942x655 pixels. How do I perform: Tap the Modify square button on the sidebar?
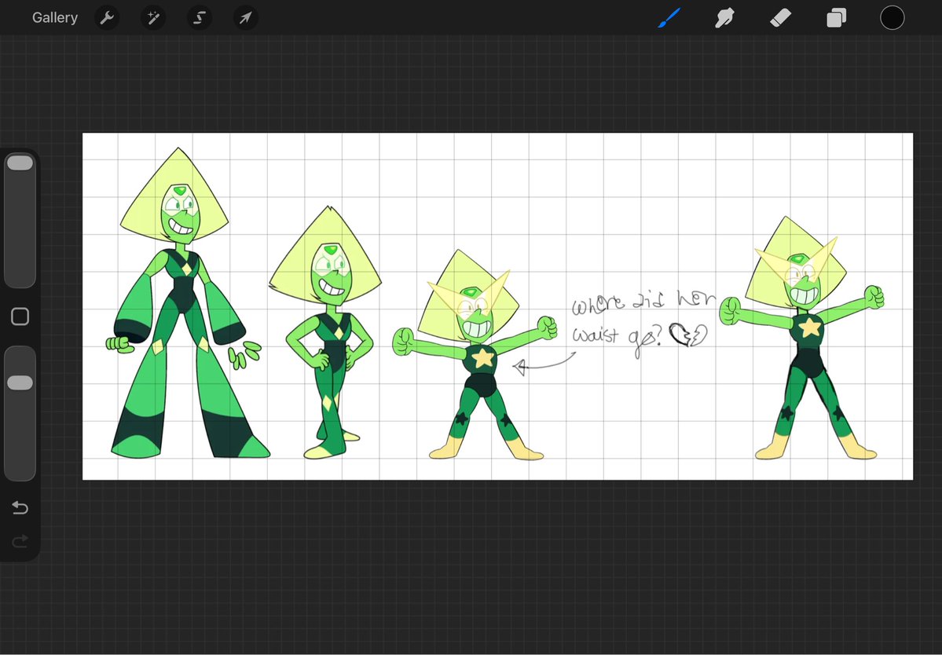point(20,317)
